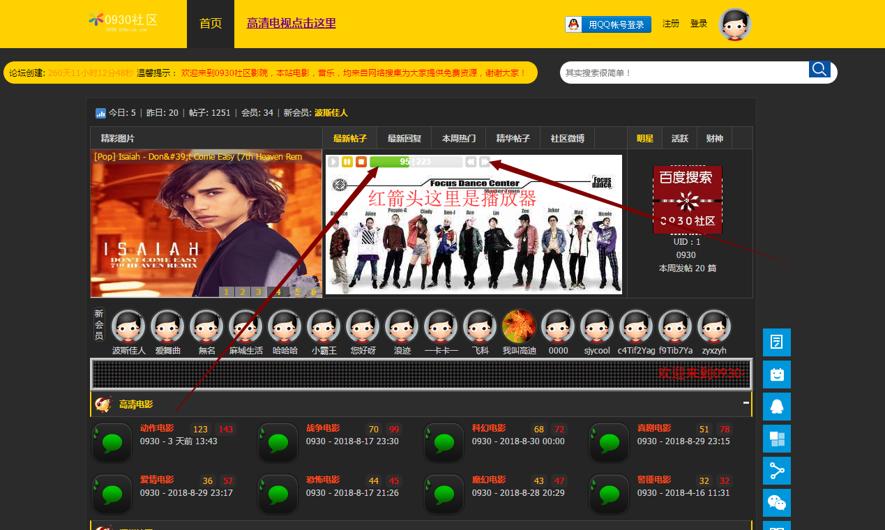Screen dimensions: 885x530
Task: Select the 明星 tab
Action: (645, 138)
